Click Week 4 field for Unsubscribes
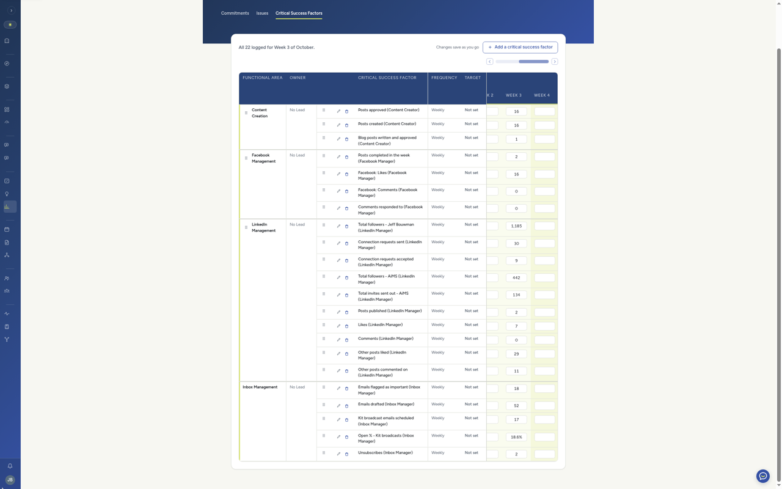The width and height of the screenshot is (782, 489). pos(544,454)
